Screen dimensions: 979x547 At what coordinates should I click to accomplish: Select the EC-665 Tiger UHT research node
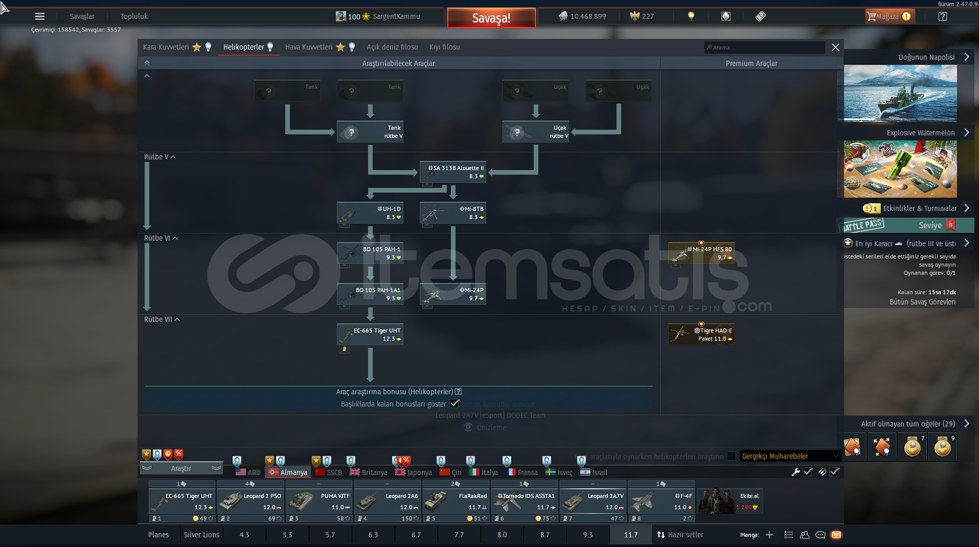(x=370, y=334)
